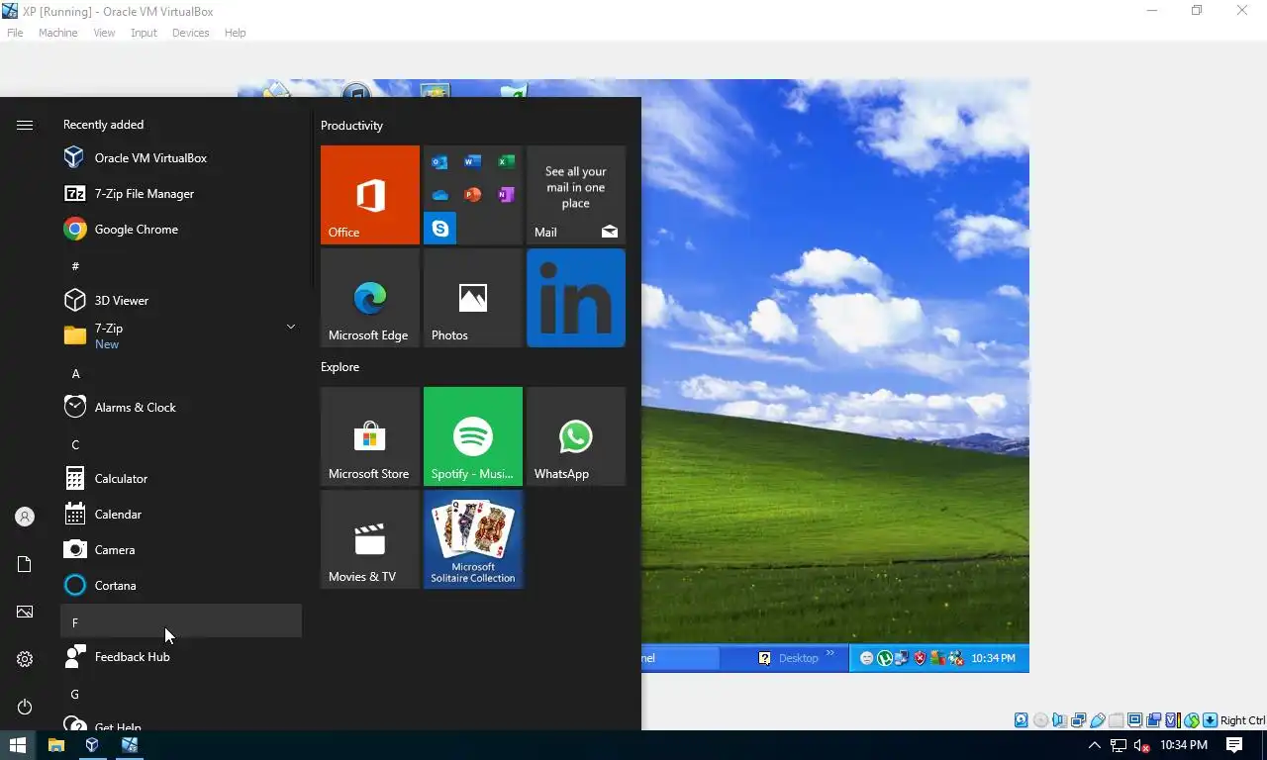Click the Right Ctrl host key label
The height and width of the screenshot is (760, 1267).
click(x=1242, y=720)
